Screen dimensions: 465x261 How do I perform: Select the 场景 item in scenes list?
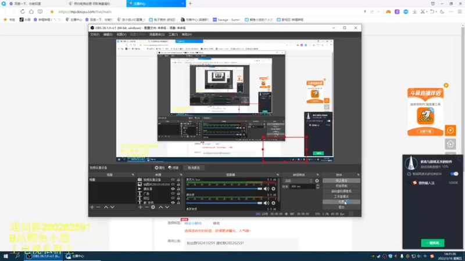112,180
